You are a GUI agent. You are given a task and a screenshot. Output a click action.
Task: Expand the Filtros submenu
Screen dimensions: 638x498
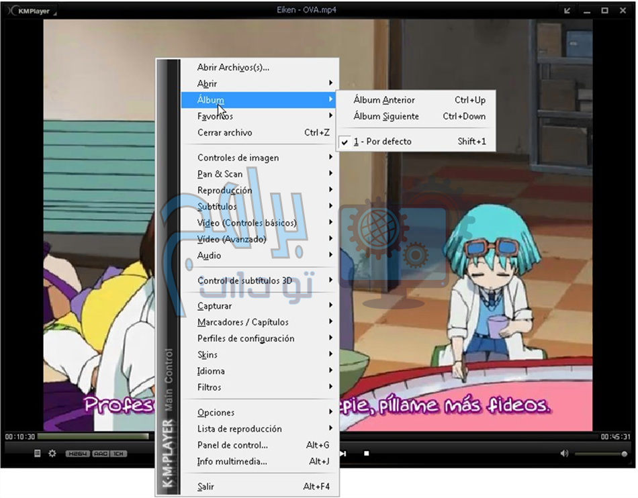tap(209, 387)
